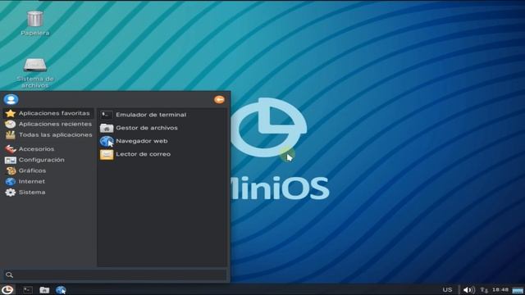Click the user avatar icon in menu header

click(11, 99)
